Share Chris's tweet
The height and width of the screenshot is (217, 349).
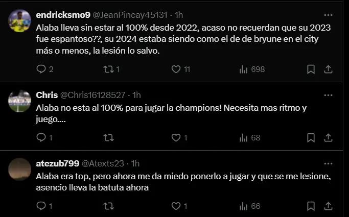(x=329, y=137)
